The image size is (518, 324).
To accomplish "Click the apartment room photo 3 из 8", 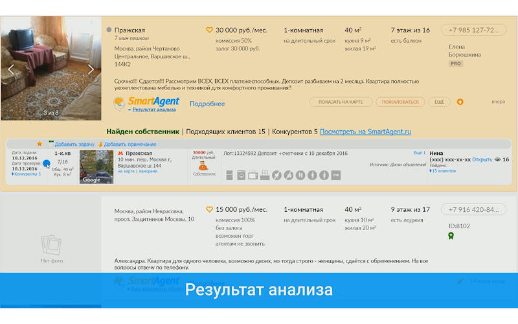I will [51, 68].
